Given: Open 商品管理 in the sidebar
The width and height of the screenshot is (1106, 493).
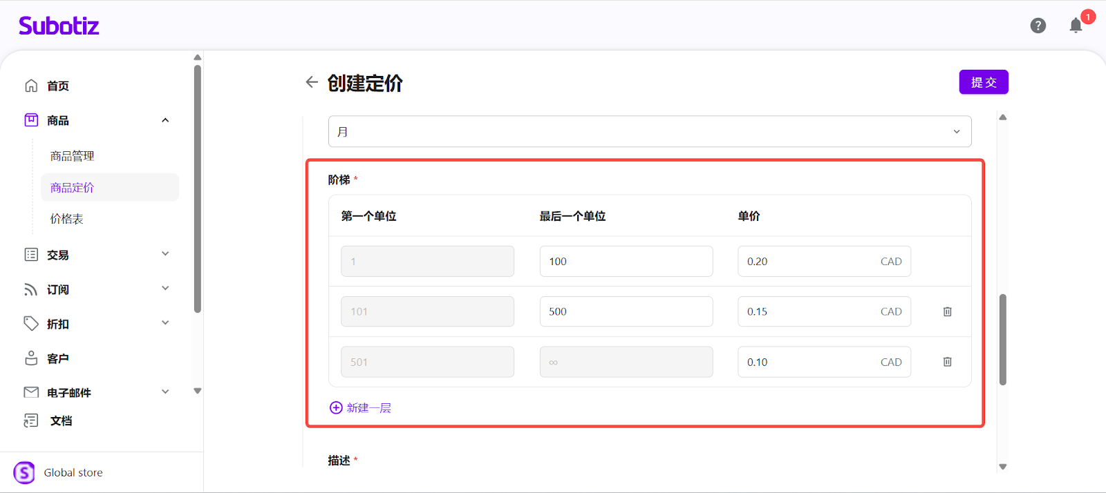Looking at the screenshot, I should (72, 156).
